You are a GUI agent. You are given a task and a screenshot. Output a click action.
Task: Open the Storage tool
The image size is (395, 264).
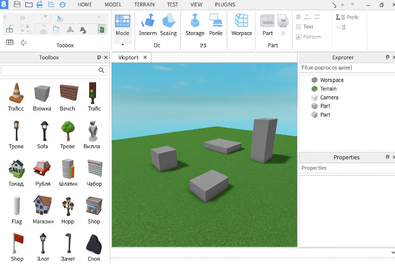click(195, 25)
